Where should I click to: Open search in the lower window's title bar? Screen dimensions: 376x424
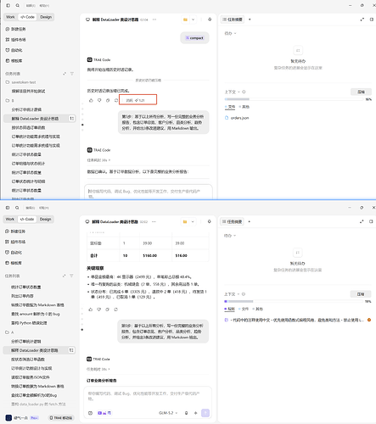17,208
